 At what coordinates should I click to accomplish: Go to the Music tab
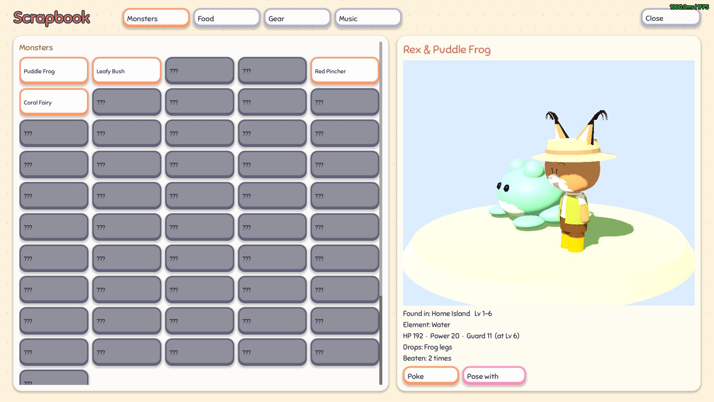pos(368,18)
